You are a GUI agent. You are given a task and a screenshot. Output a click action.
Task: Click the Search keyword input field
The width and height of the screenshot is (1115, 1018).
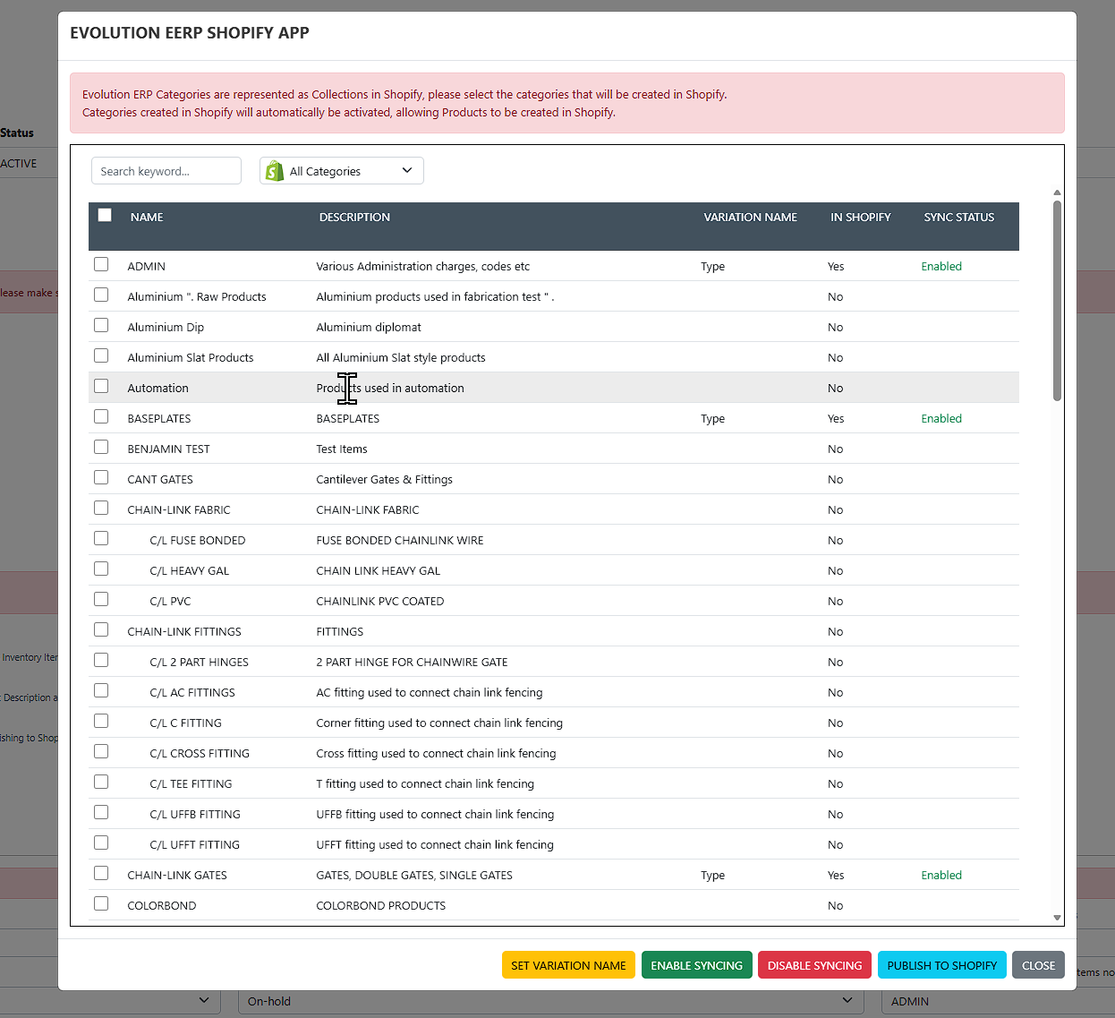click(166, 171)
